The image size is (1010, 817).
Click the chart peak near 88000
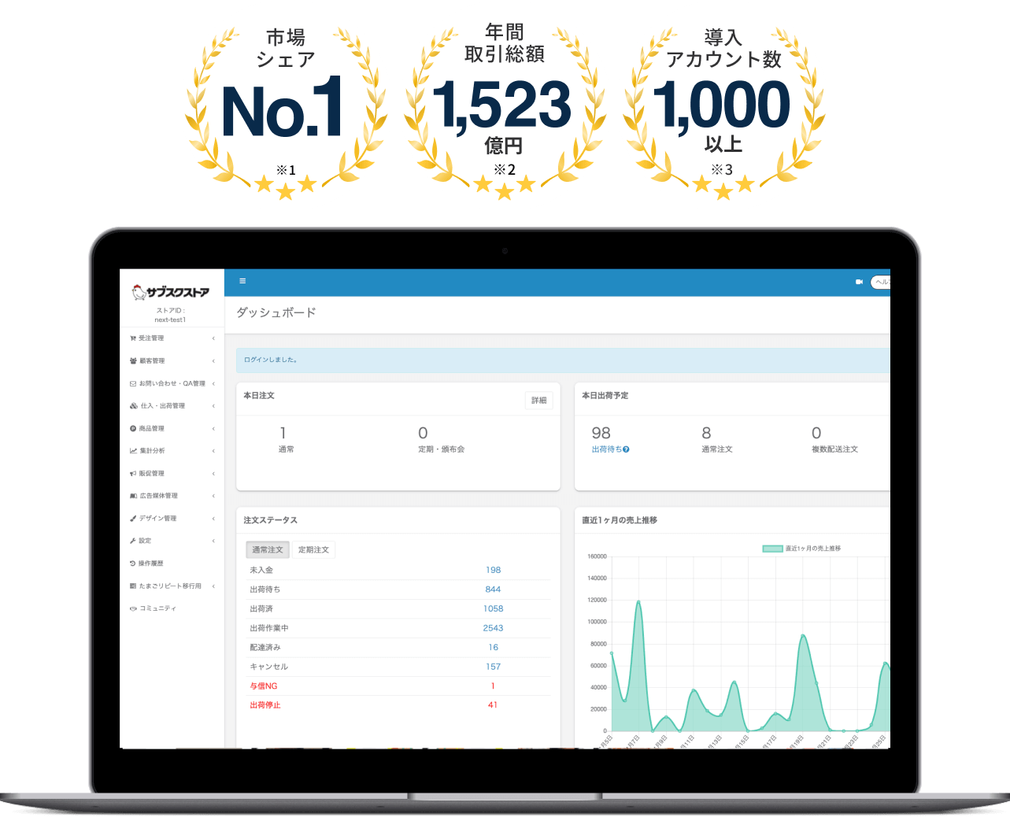[803, 636]
